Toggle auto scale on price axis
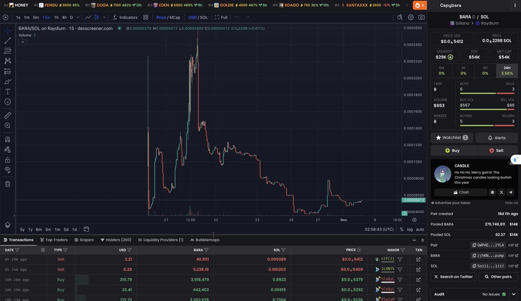The height and width of the screenshot is (301, 521). (420, 229)
